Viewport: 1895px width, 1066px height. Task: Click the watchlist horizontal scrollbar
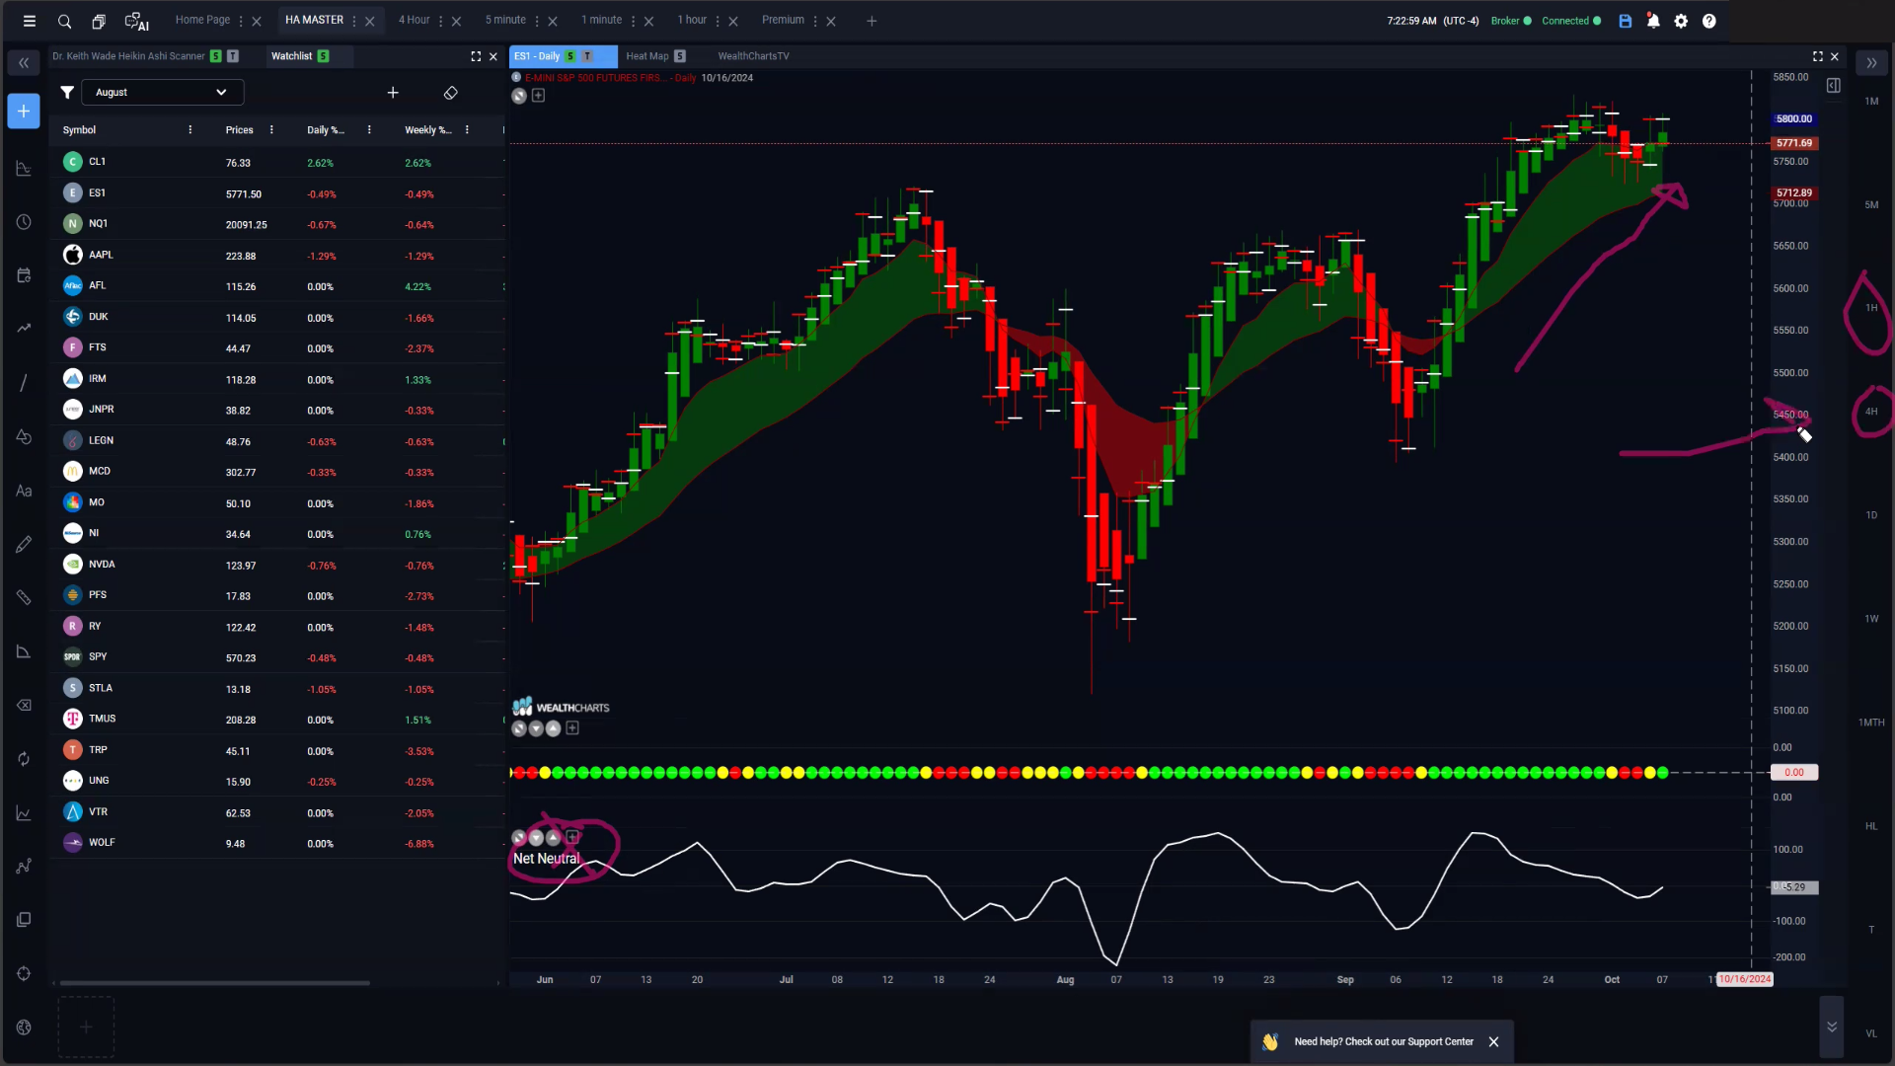click(x=214, y=983)
